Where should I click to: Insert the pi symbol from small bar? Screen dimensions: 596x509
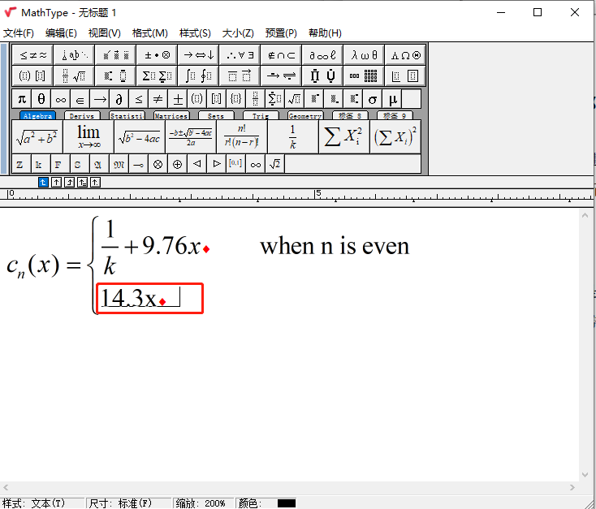pyautogui.click(x=22, y=99)
